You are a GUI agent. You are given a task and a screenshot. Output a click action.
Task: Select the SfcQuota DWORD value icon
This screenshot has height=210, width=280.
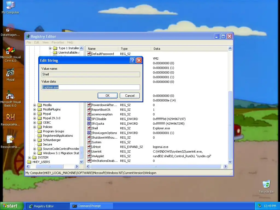click(89, 123)
